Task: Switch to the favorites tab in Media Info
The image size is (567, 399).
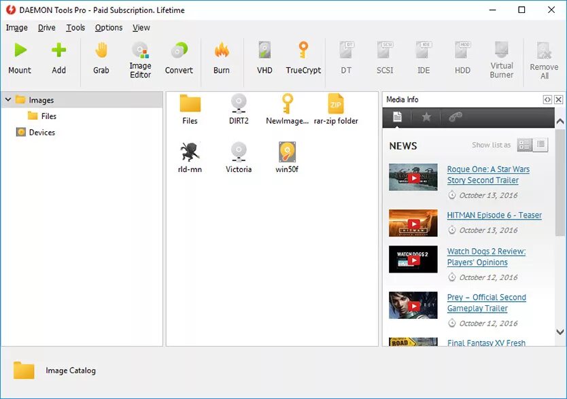Action: click(x=426, y=117)
